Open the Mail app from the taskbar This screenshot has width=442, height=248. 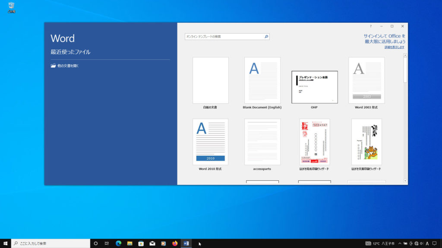point(152,243)
